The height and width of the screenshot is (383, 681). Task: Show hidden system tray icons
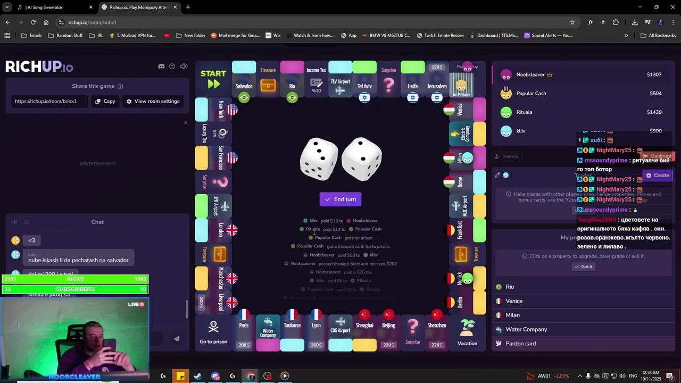580,376
